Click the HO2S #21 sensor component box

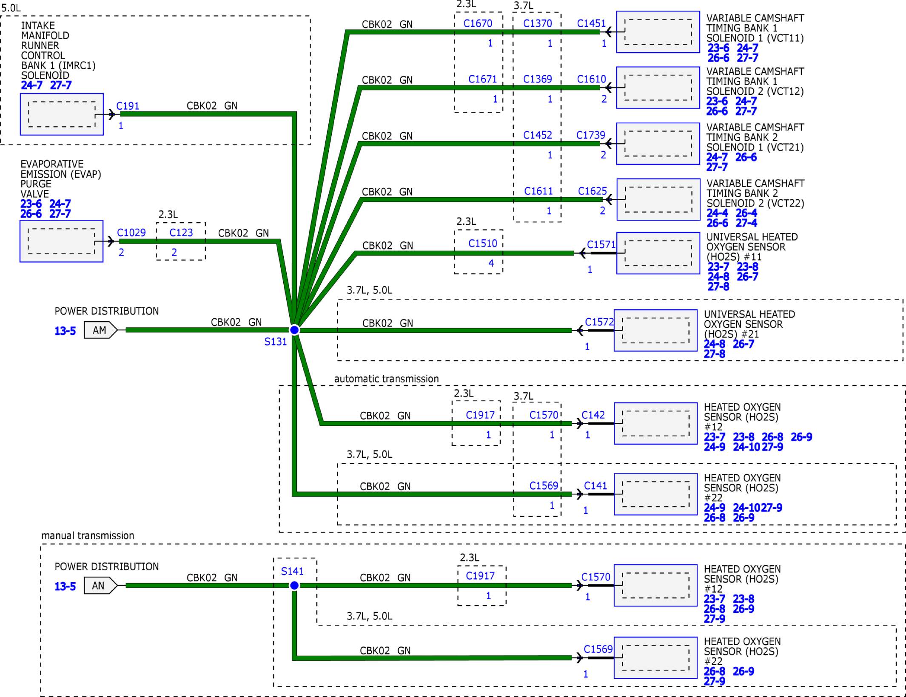coord(655,330)
